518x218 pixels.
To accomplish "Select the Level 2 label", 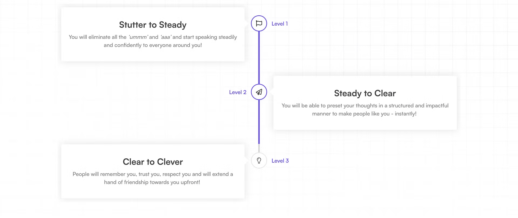I will (238, 92).
